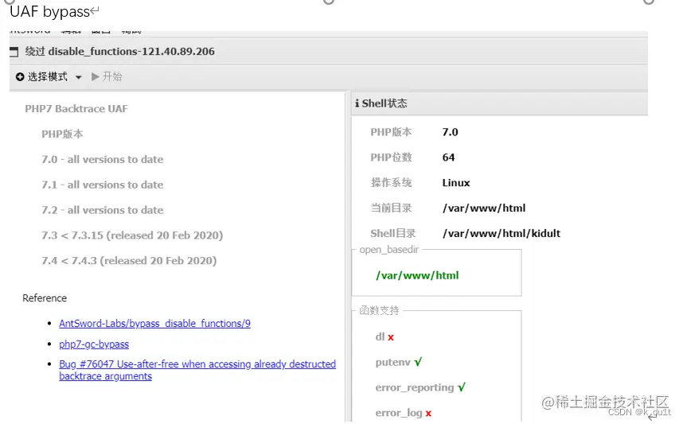
Task: Click the plus icon beside 选择模式
Action: [20, 77]
